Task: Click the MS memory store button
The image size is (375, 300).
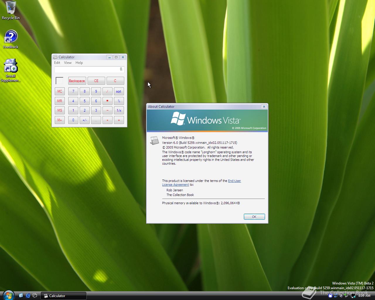Action: tap(60, 110)
